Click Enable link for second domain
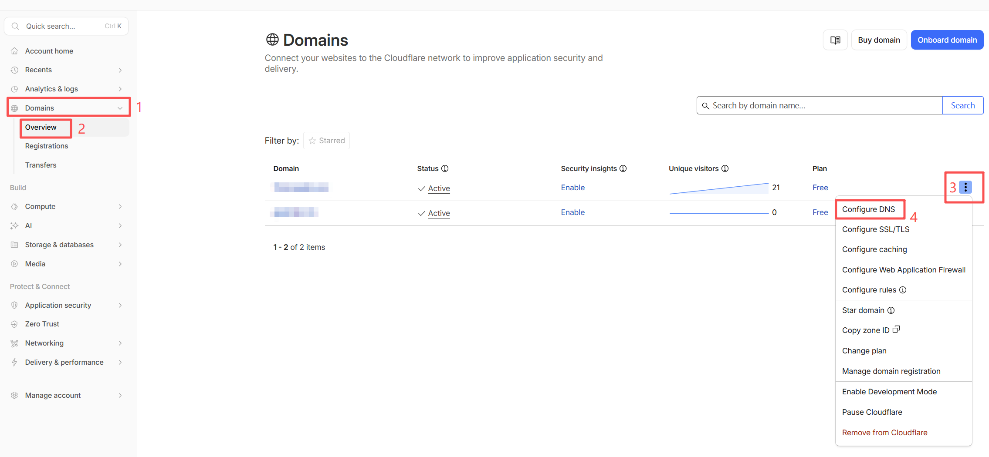The height and width of the screenshot is (457, 989). click(x=572, y=212)
